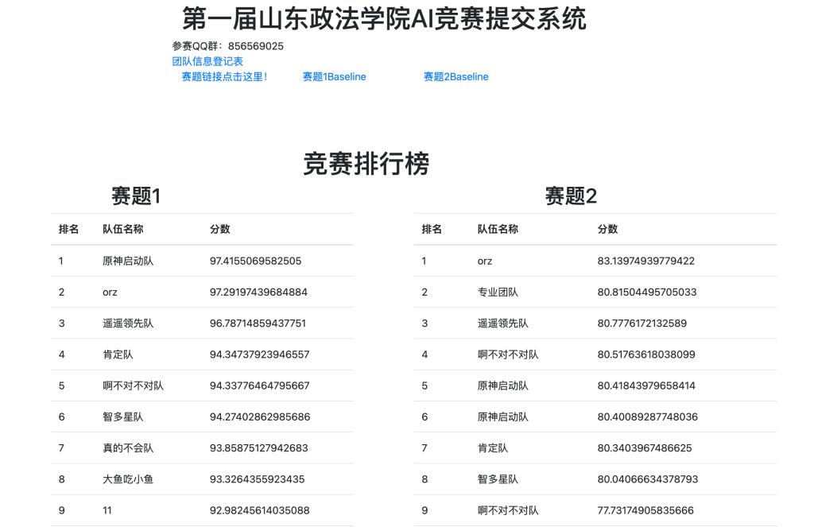Click 智多星队 in the 赛题1 table

pyautogui.click(x=122, y=417)
